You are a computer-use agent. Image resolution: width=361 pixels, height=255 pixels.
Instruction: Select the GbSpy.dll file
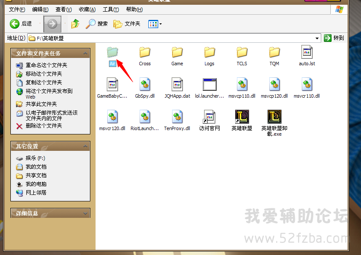click(x=145, y=88)
